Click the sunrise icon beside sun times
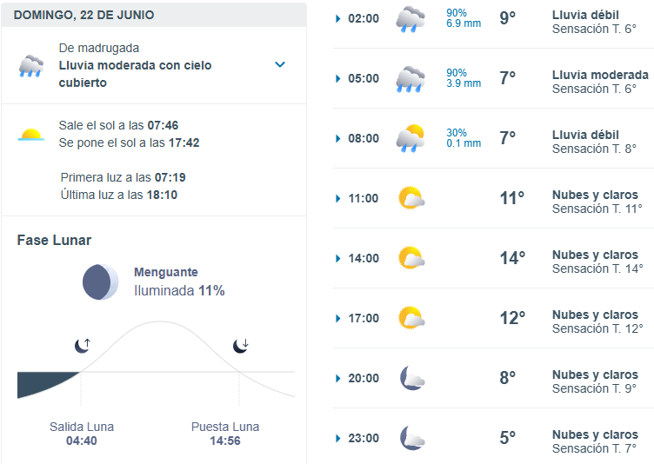Screen dimensions: 654x464 point(30,135)
